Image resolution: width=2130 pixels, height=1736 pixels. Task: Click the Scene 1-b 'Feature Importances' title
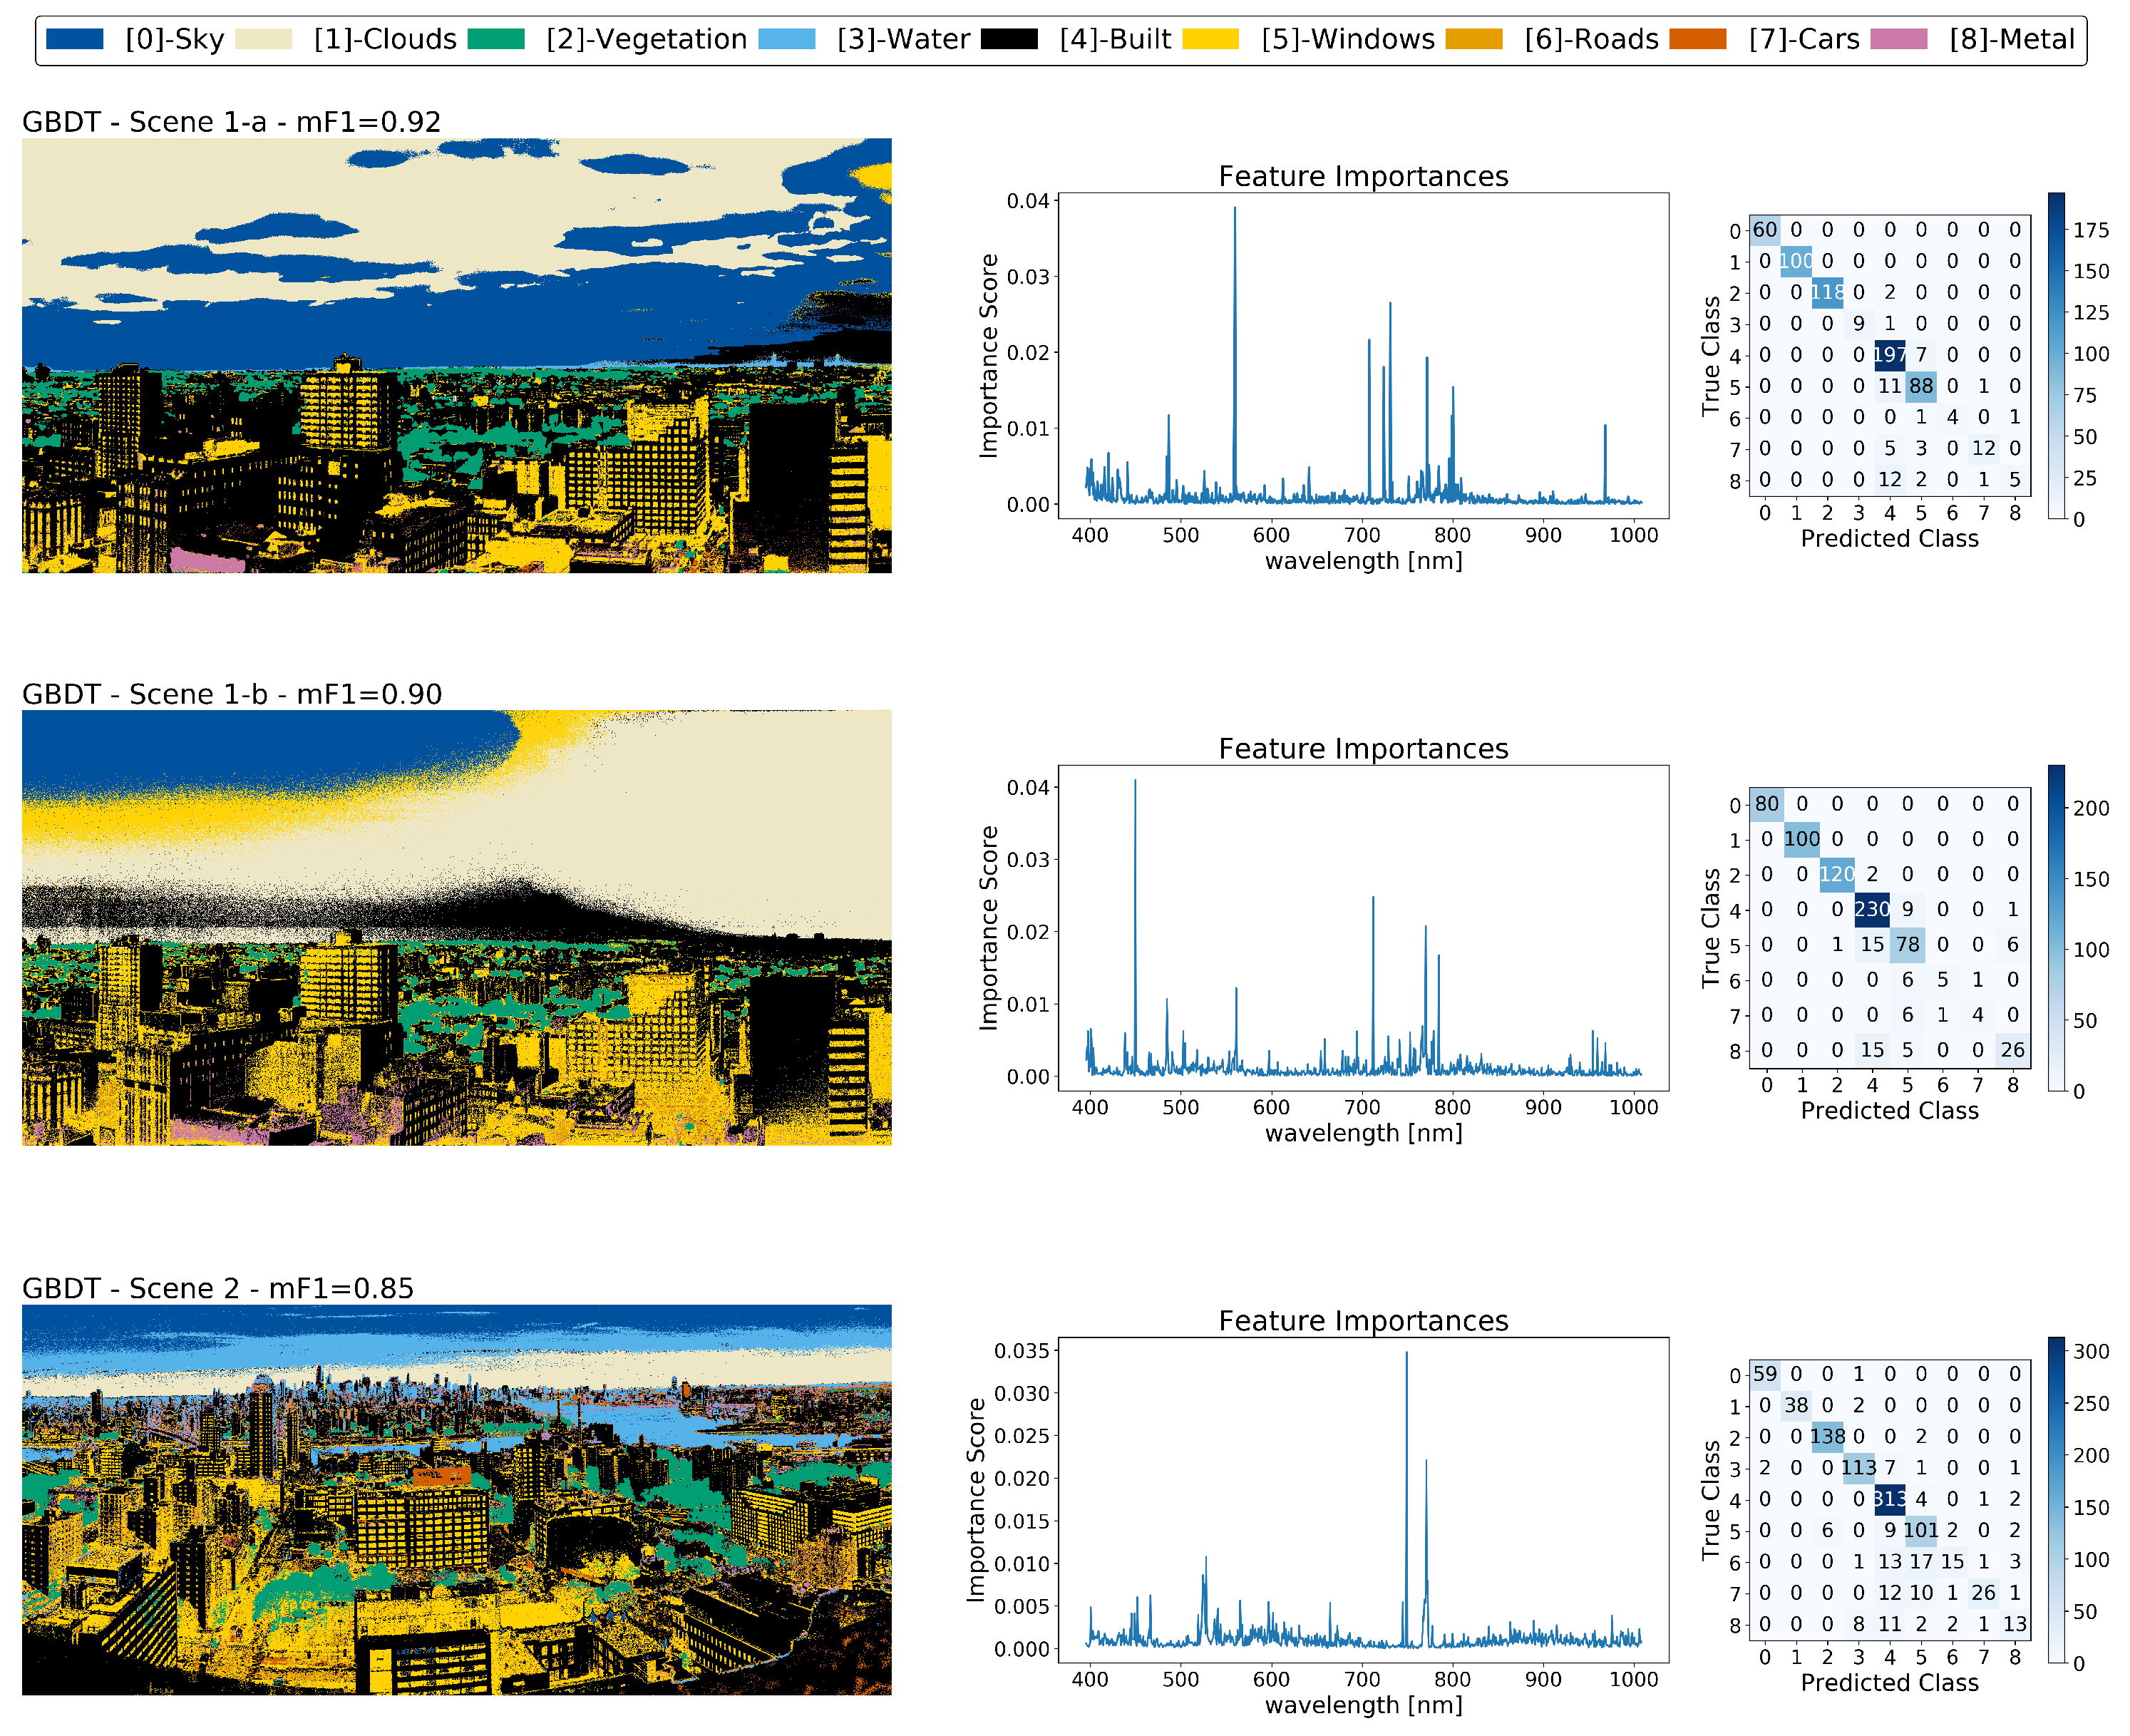coord(1363,748)
